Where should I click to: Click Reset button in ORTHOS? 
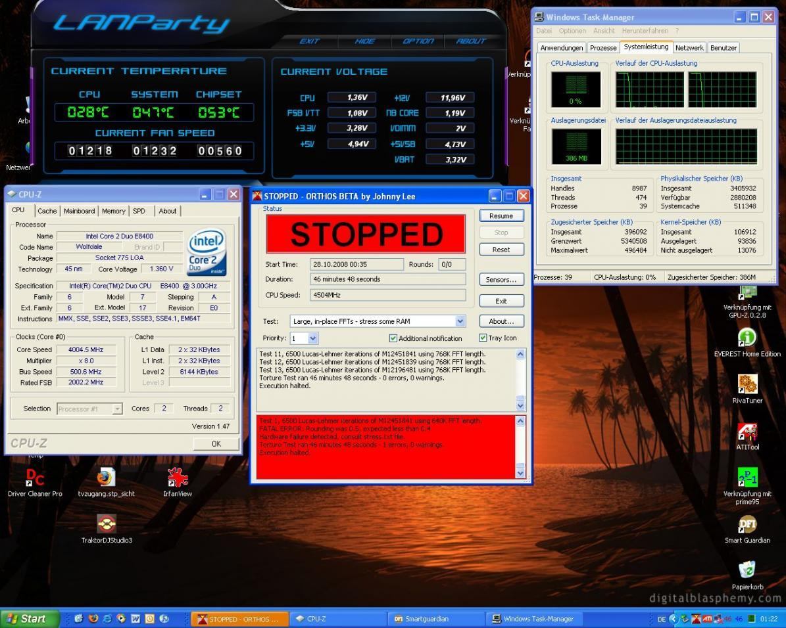501,250
